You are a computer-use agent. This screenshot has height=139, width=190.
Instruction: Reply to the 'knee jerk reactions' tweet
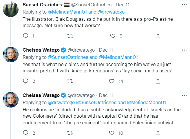25,81
